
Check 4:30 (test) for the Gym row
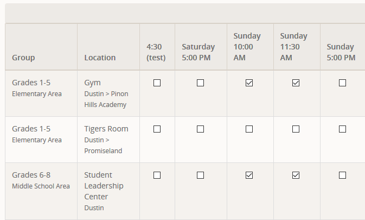(x=157, y=83)
